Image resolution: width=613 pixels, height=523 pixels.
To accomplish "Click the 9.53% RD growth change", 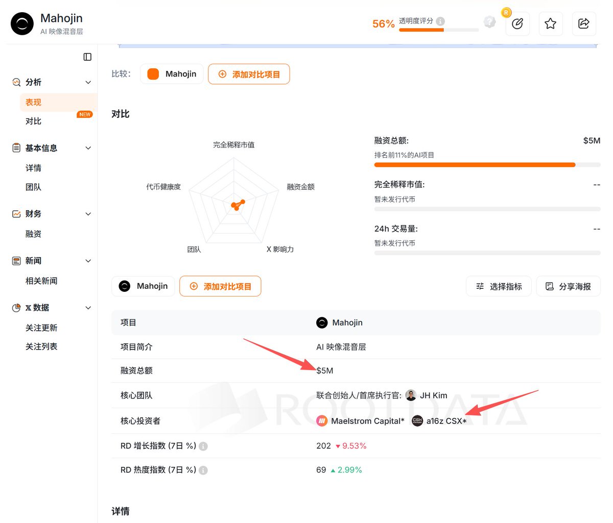I will [355, 446].
